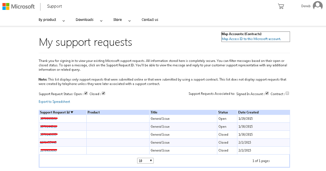Open the By product menu
The image size is (326, 171).
tap(47, 20)
